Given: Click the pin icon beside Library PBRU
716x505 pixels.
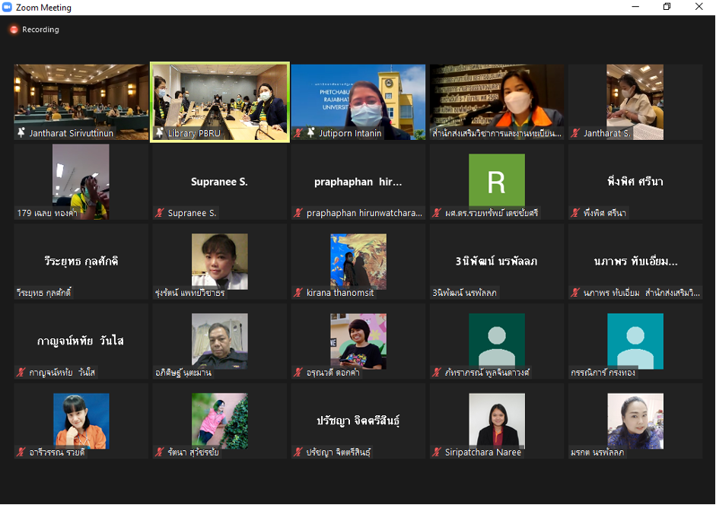Looking at the screenshot, I should point(160,133).
